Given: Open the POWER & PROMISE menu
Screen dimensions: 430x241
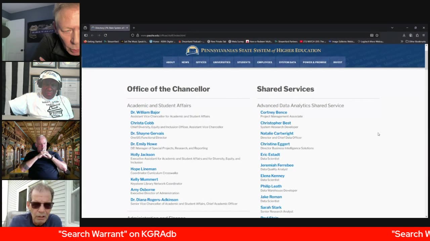Looking at the screenshot, I should point(314,62).
